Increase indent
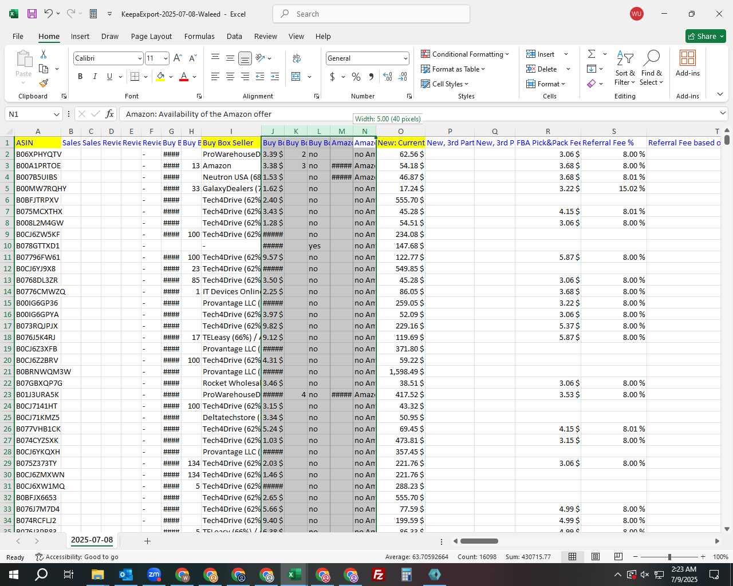Image resolution: width=733 pixels, height=586 pixels. 275,77
